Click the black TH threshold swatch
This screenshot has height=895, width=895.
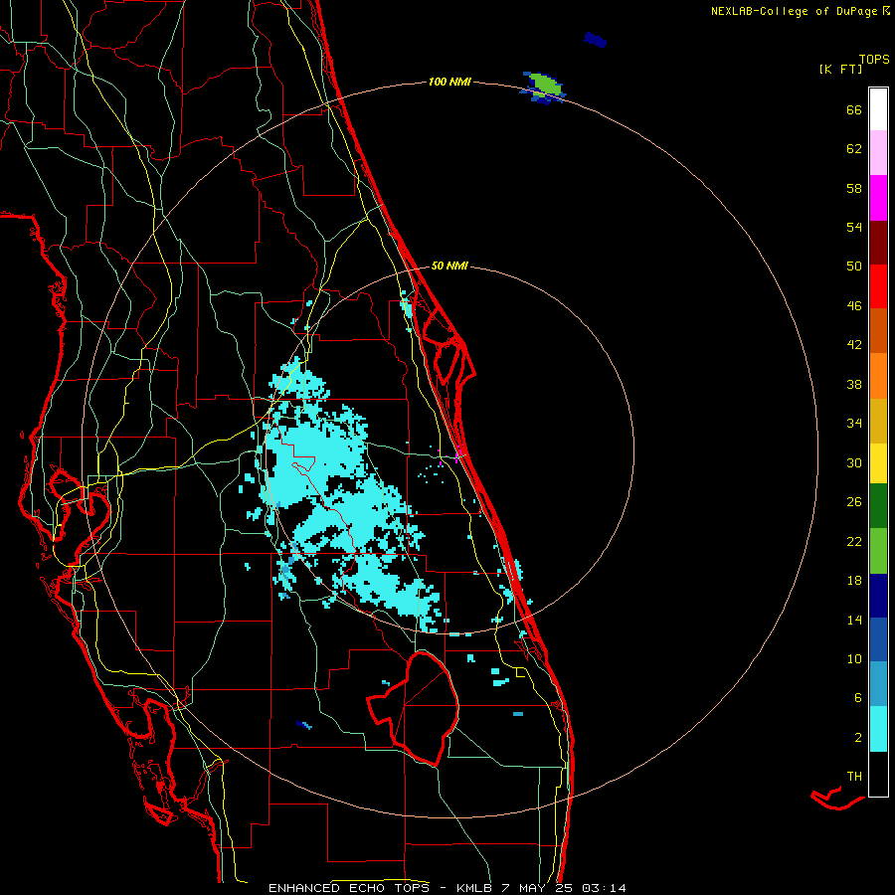(878, 774)
